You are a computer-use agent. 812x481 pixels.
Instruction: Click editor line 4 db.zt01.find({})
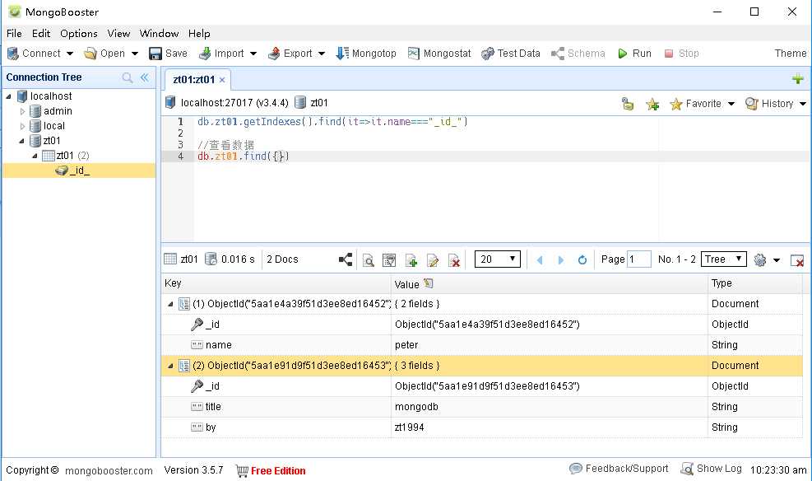243,156
